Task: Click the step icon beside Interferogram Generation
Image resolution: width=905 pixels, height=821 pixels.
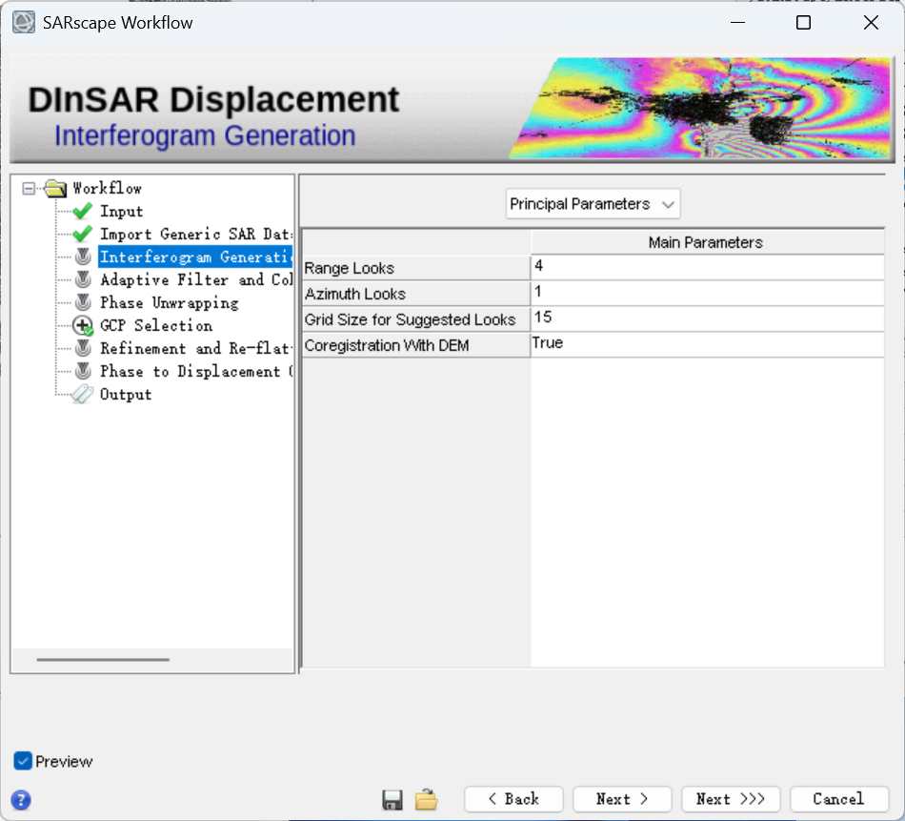Action: (x=83, y=257)
